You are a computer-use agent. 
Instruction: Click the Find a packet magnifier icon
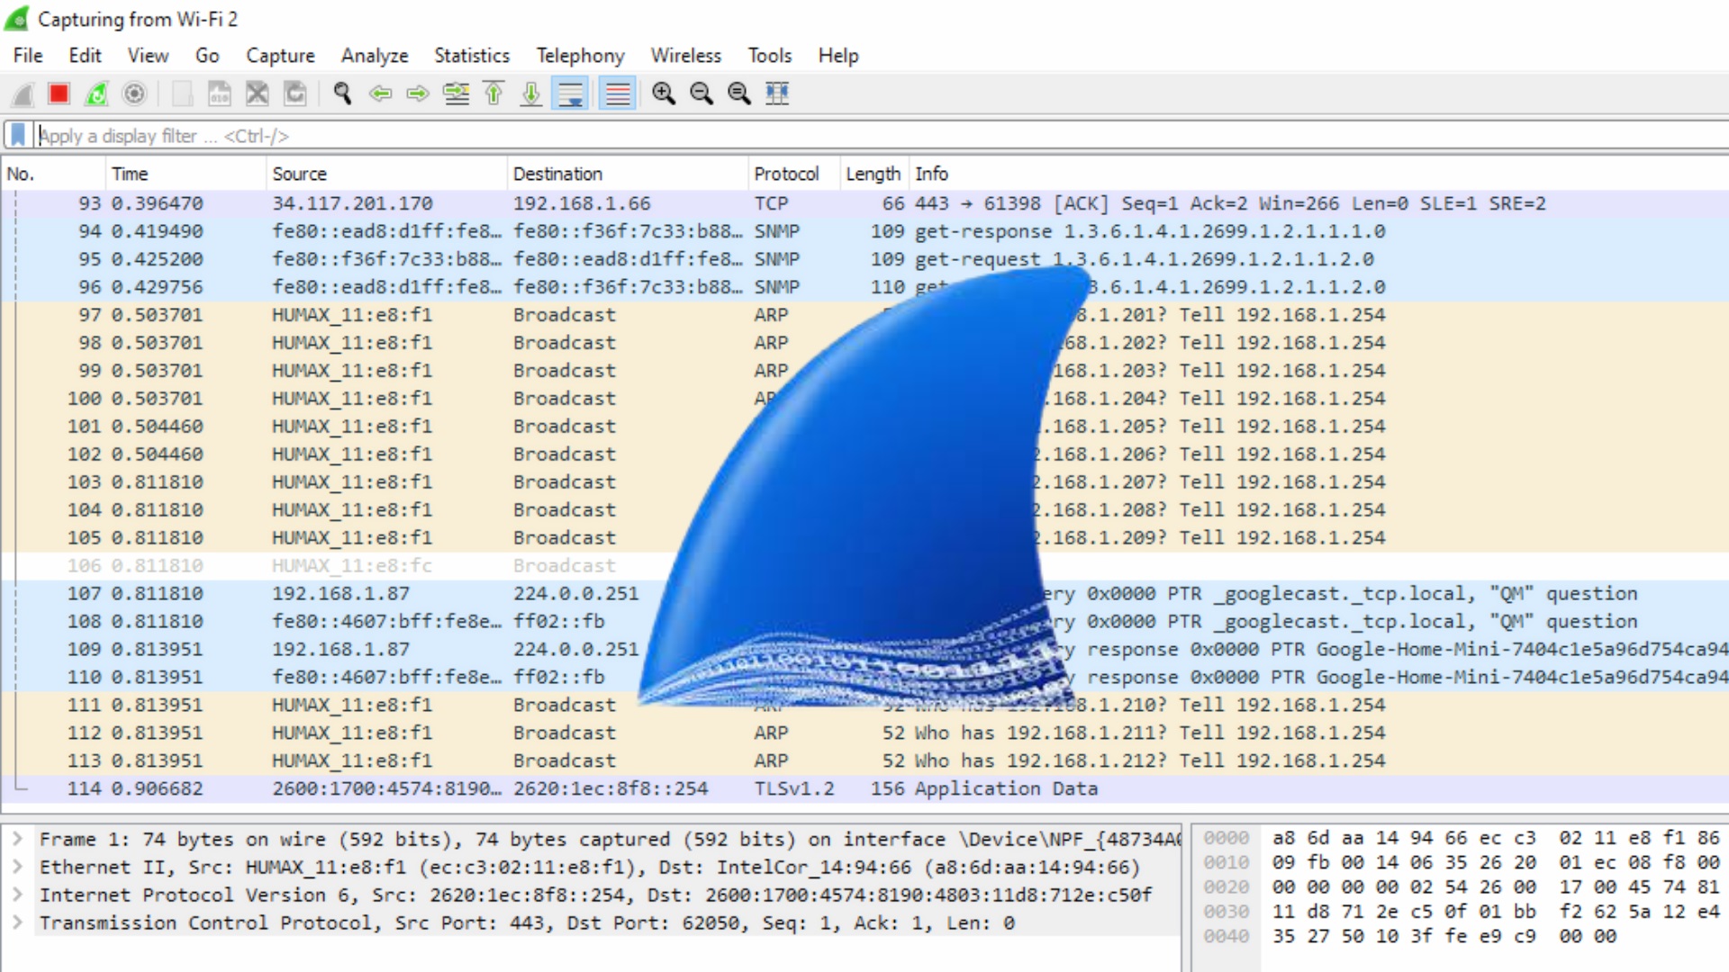(x=342, y=94)
